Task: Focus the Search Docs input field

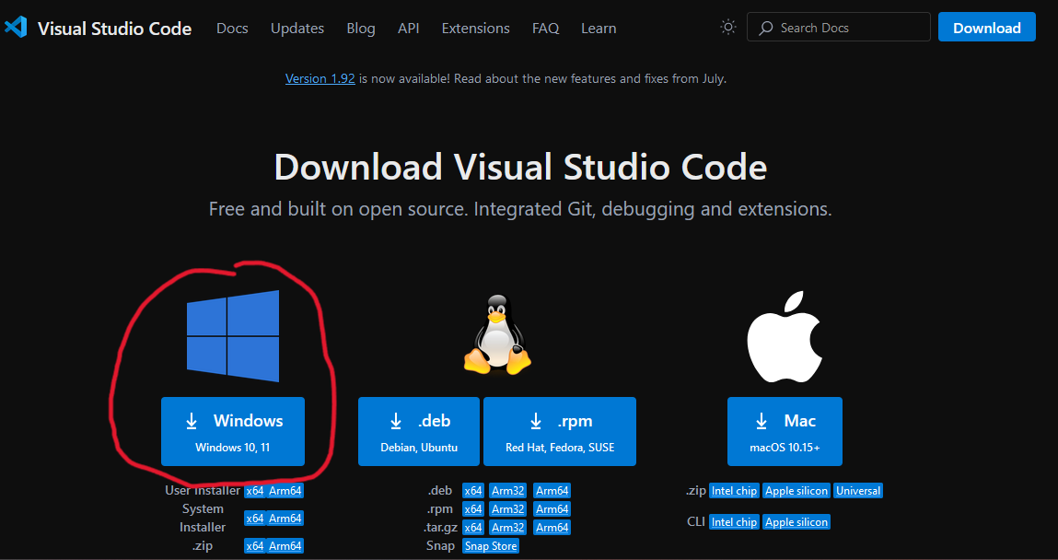Action: point(839,27)
